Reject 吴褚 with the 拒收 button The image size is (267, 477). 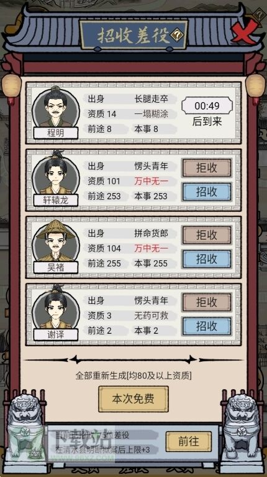click(x=207, y=235)
